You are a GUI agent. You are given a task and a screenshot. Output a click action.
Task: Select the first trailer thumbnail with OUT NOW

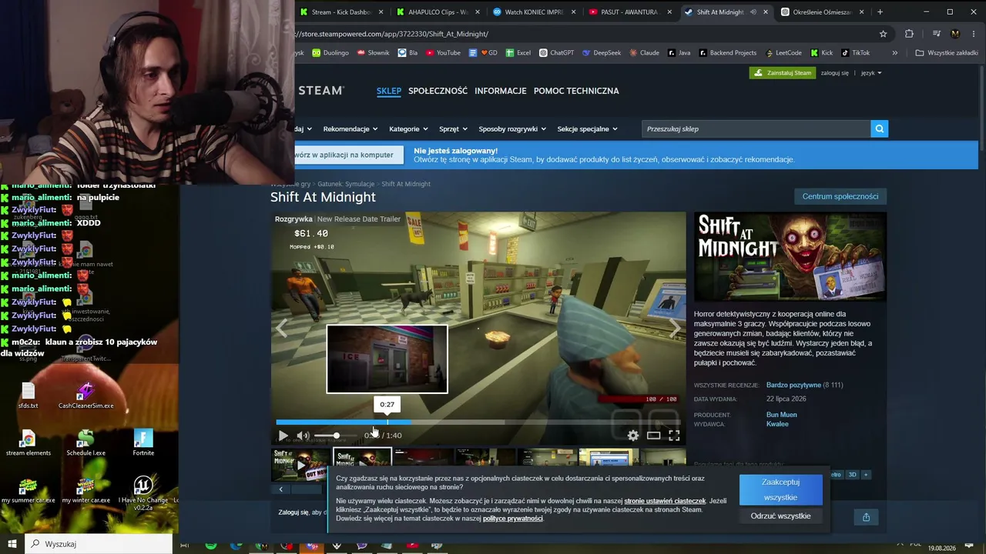[x=301, y=464]
